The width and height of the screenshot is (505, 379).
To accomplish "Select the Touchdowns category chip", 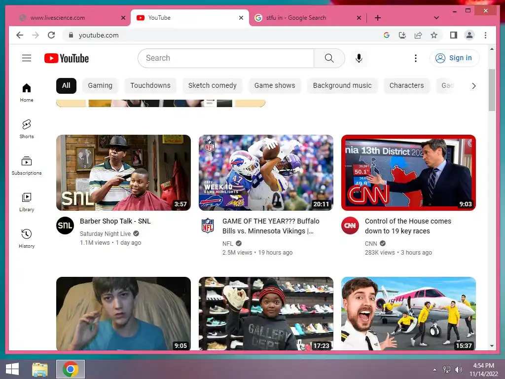I will [150, 86].
